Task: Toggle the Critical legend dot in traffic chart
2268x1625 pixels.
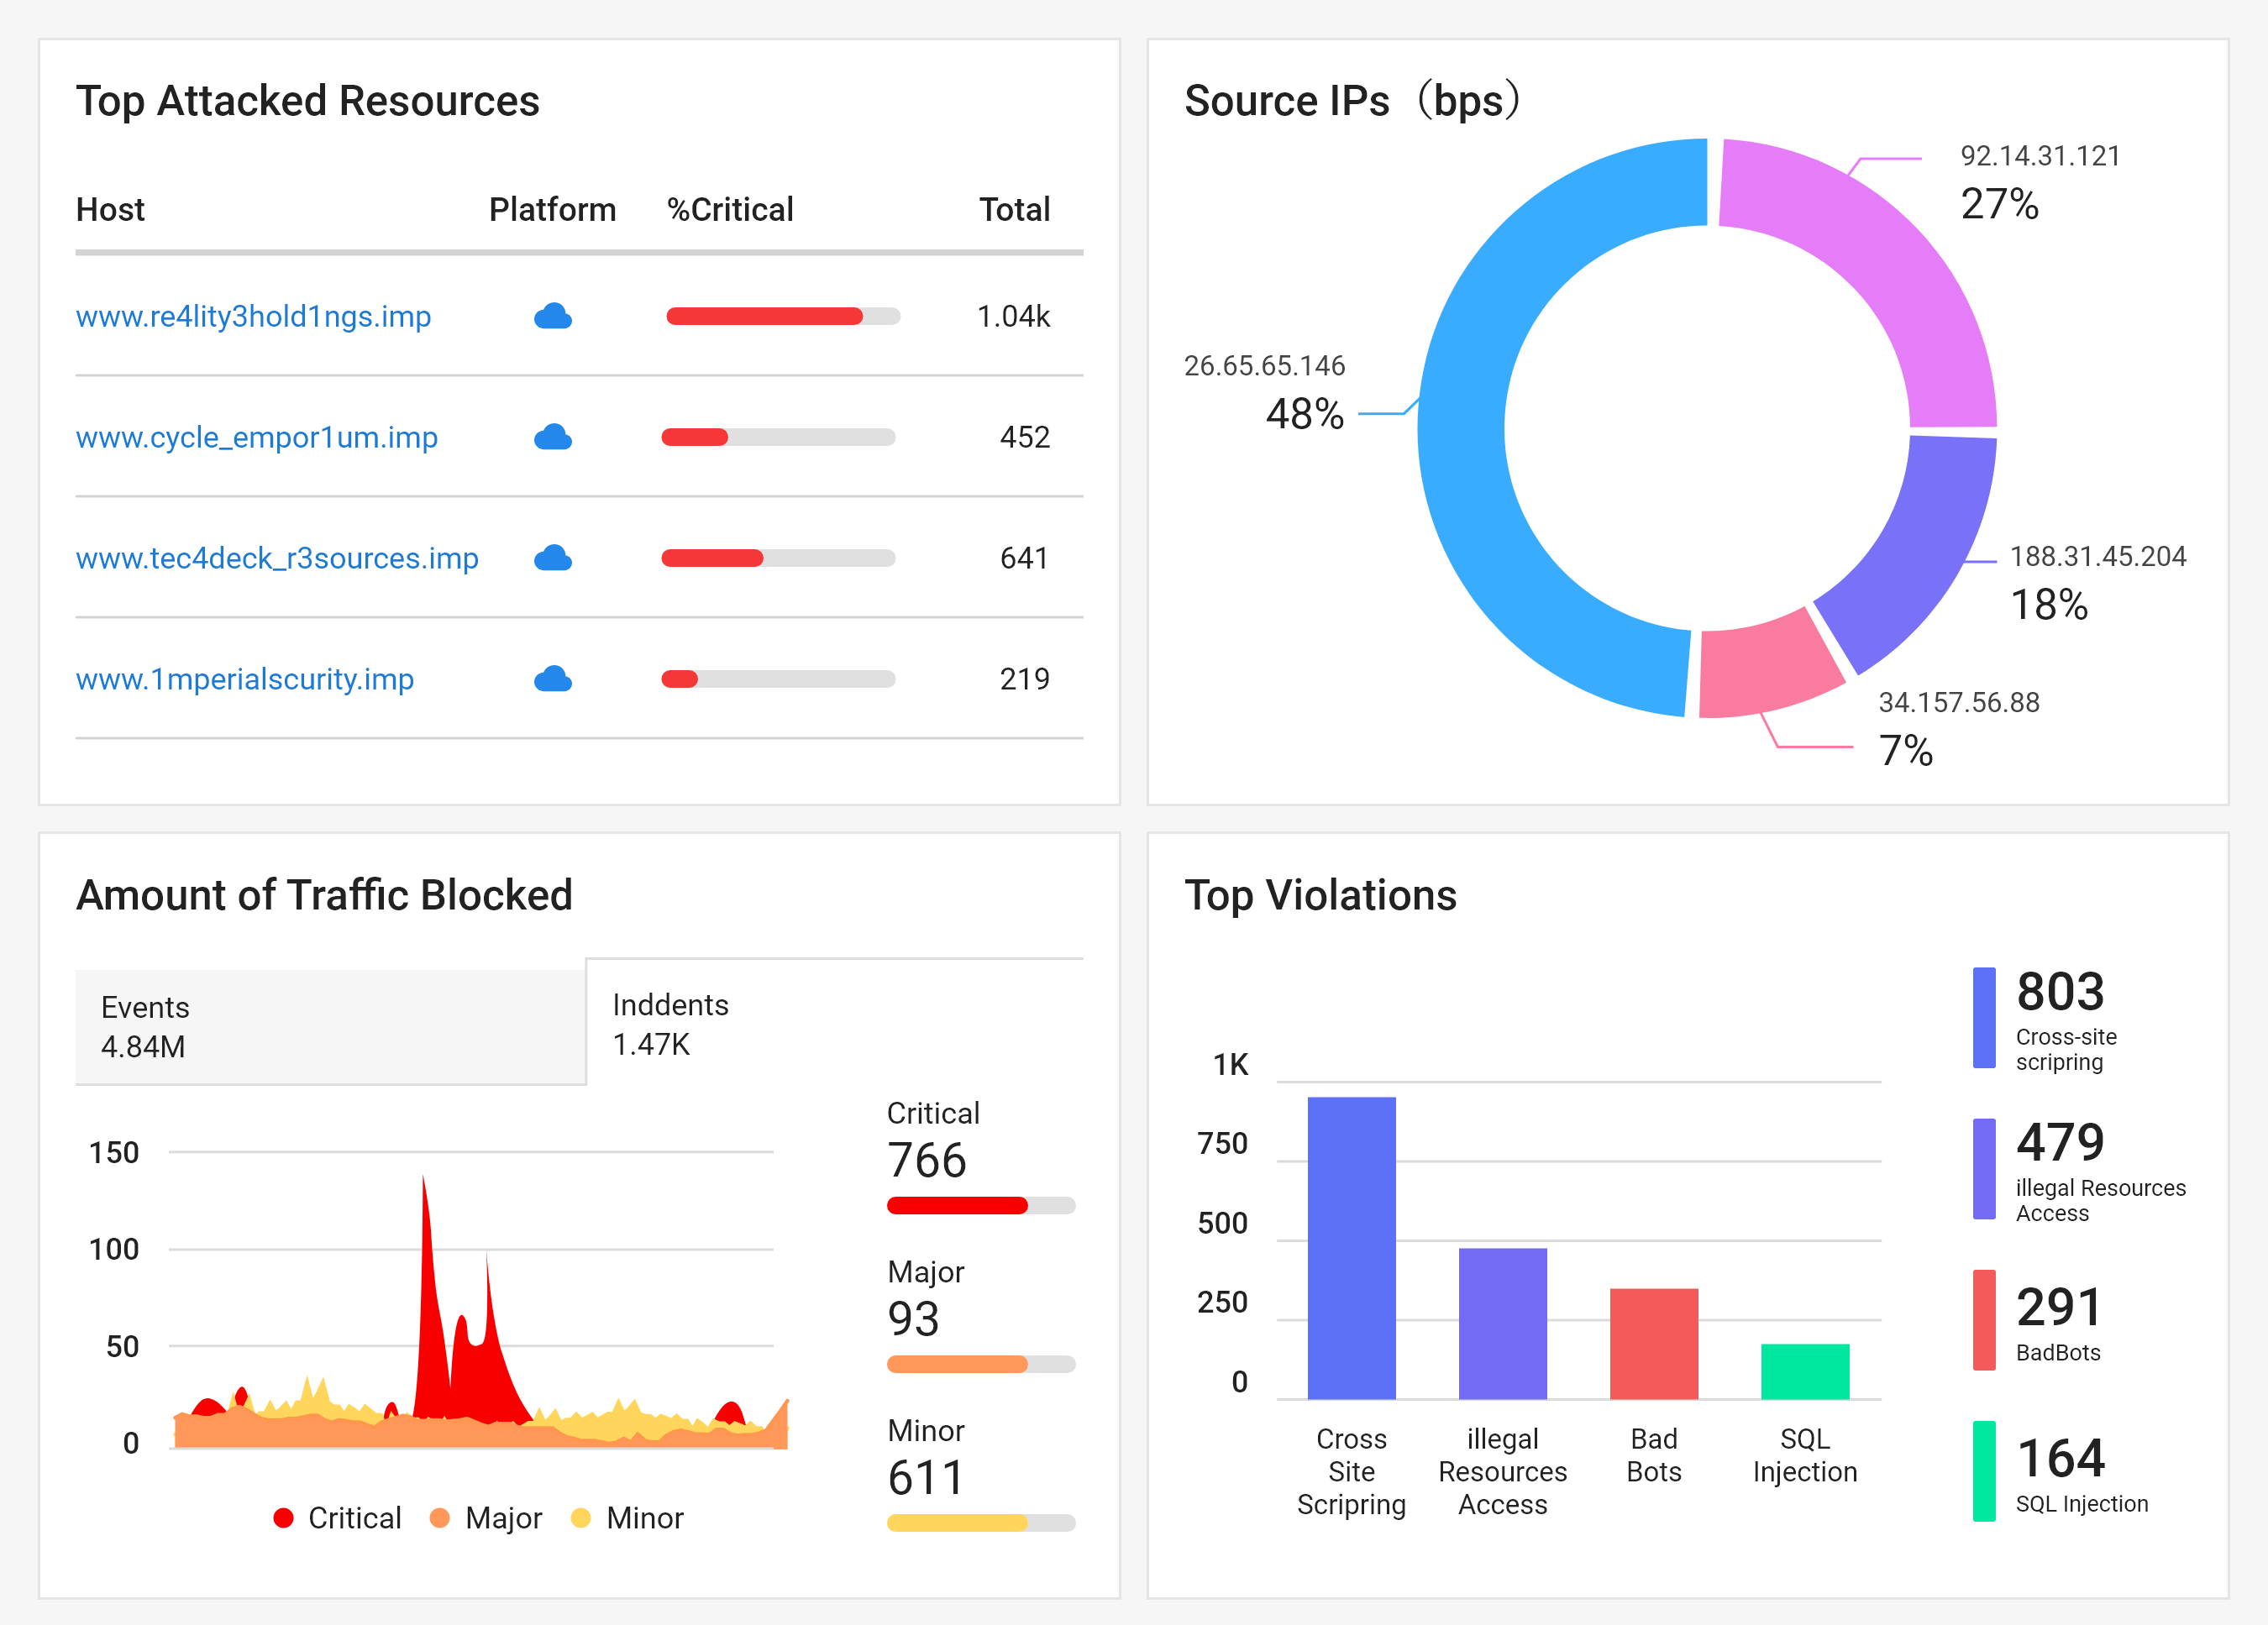Action: [283, 1518]
